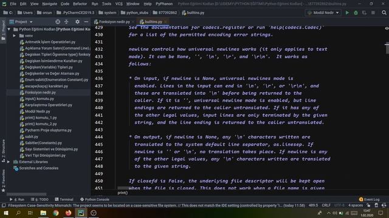The width and height of the screenshot is (389, 218).
Task: Select Modül Nedir.py in Project tree
Action: pyautogui.click(x=37, y=111)
